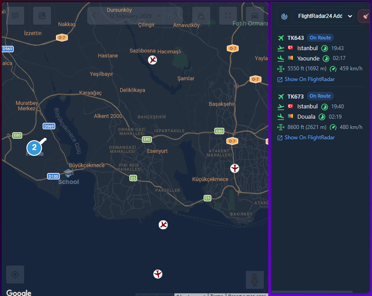Open the store icon in map toolbar
372x296 pixels.
click(15, 16)
